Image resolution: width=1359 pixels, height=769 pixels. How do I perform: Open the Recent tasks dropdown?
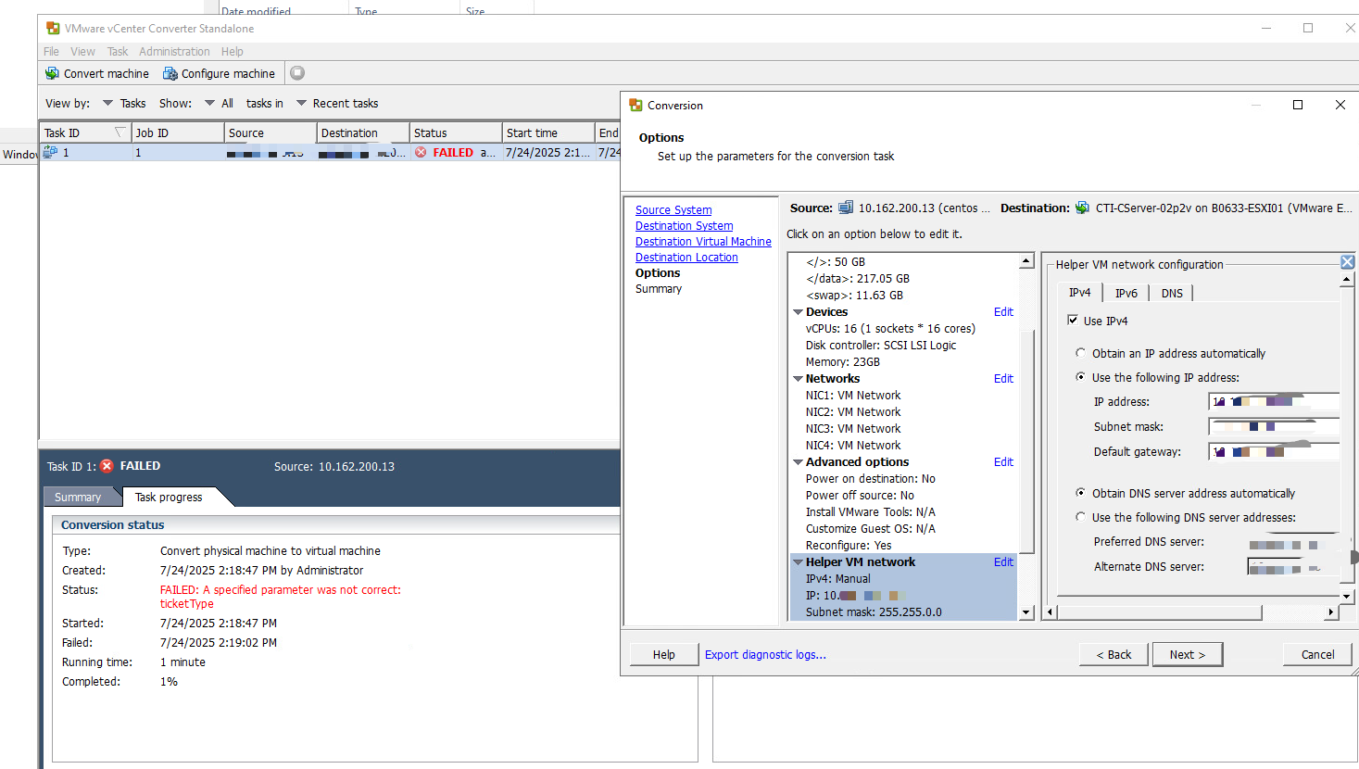[301, 103]
